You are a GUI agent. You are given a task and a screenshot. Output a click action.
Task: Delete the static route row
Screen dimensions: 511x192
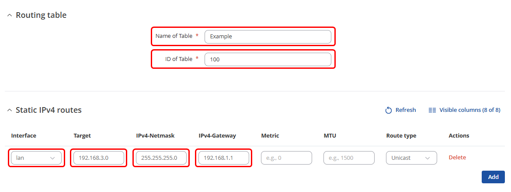[457, 158]
